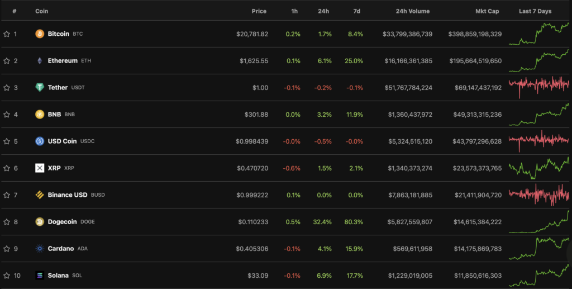
Task: View Ethereum's 7-day sparkline chart
Action: click(x=539, y=60)
